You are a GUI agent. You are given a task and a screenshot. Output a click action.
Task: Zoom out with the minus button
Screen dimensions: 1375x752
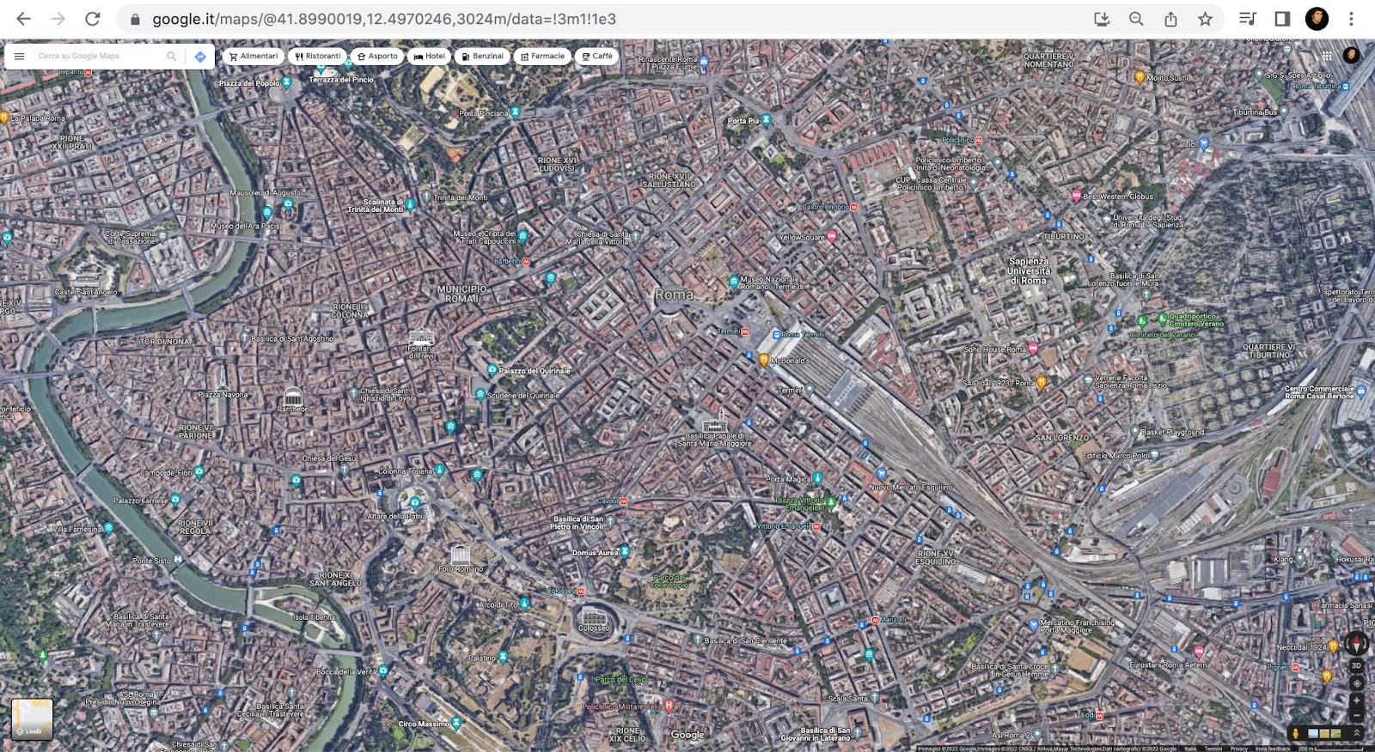(1357, 715)
